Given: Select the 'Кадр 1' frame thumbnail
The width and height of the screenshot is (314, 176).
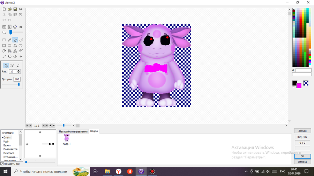Looking at the screenshot, I should (x=67, y=139).
